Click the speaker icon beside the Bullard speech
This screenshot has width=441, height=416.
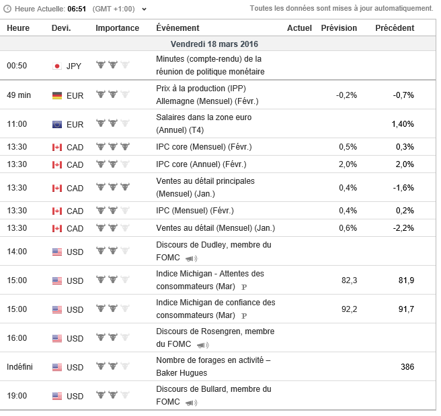[192, 403]
